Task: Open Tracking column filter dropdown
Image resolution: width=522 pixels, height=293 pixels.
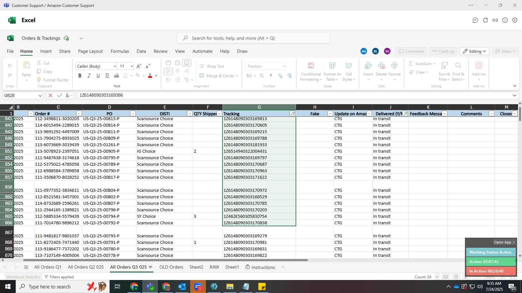Action: pyautogui.click(x=293, y=114)
